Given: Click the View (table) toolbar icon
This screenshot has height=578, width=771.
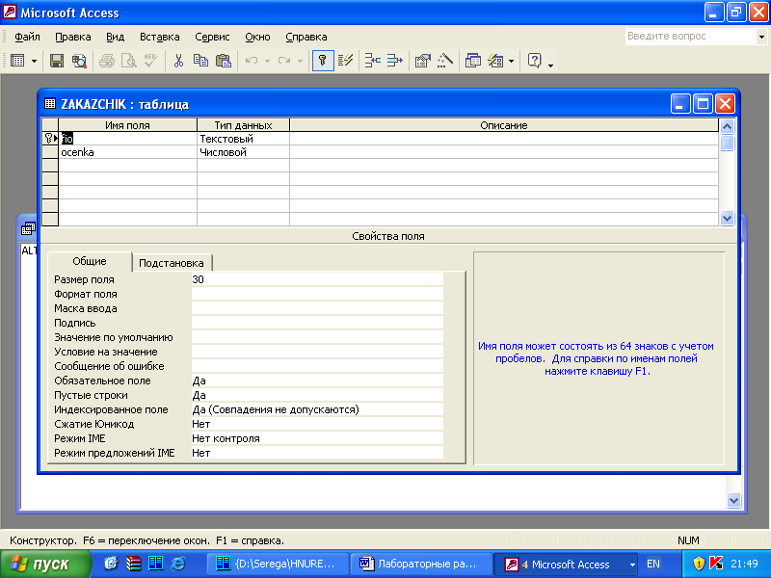Looking at the screenshot, I should [17, 61].
